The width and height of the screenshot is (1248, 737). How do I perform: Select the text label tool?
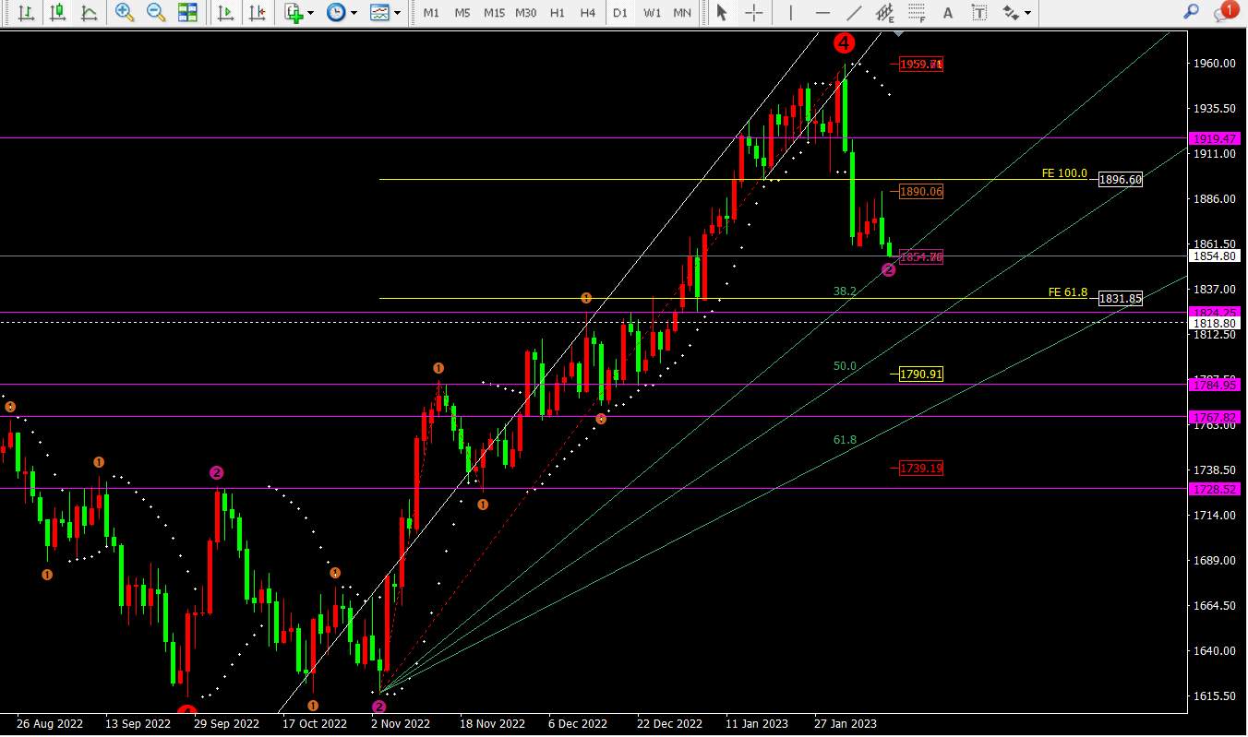[979, 13]
